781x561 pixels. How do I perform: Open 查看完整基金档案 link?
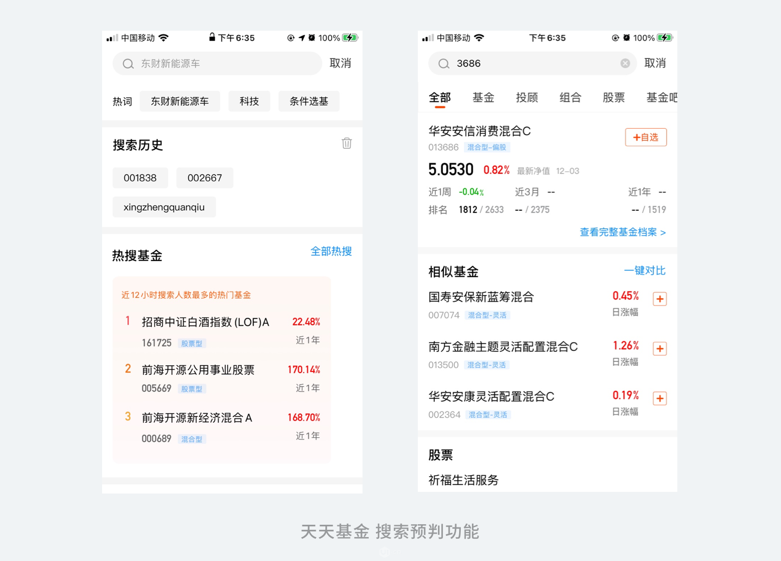[x=623, y=232]
